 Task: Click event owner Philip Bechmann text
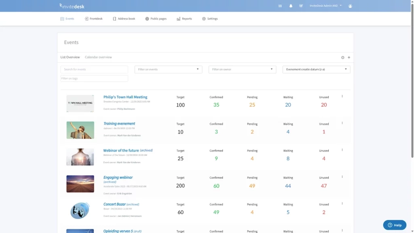click(126, 109)
